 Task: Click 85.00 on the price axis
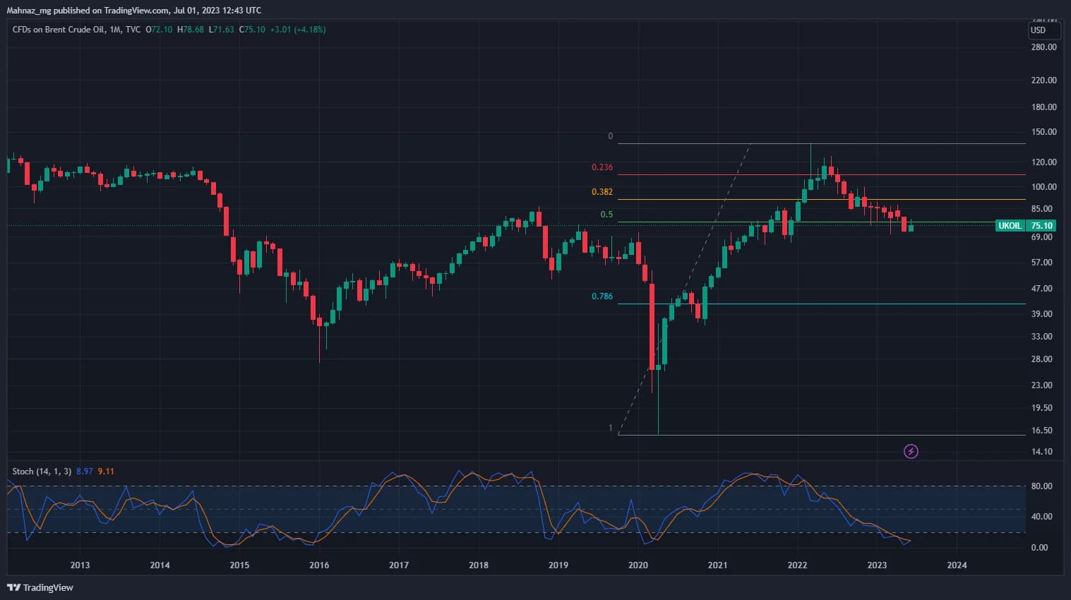click(x=1041, y=209)
